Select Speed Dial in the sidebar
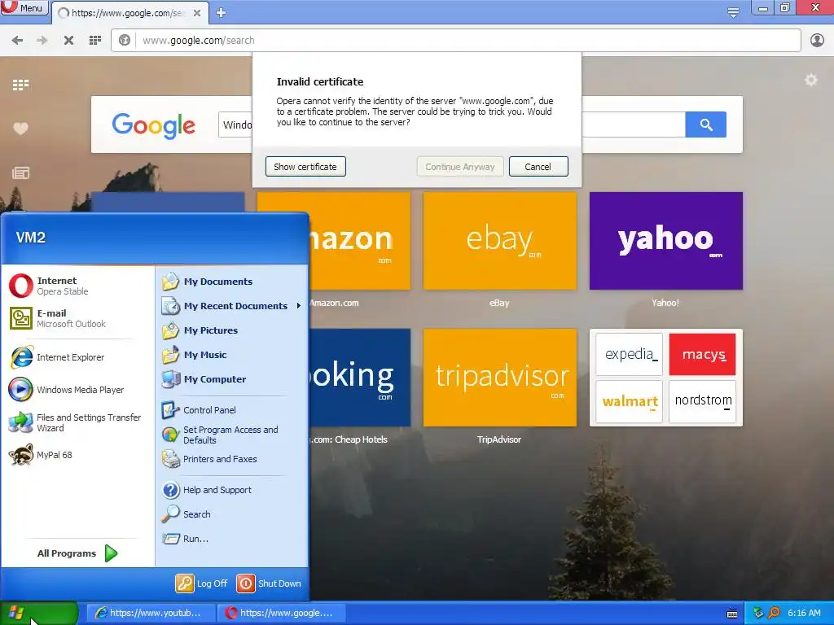834x625 pixels. point(20,85)
